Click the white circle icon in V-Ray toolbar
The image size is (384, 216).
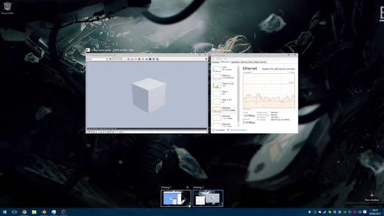pos(125,59)
